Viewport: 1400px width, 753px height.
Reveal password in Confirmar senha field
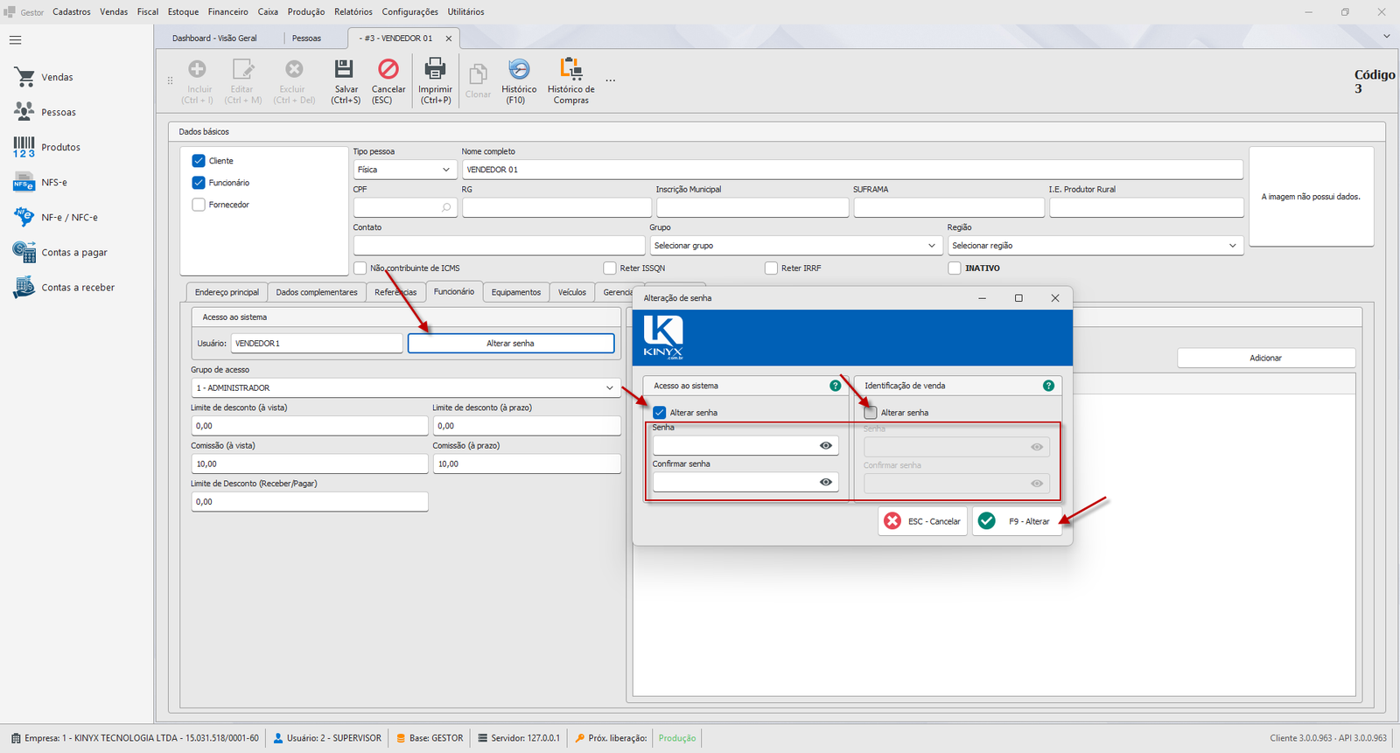tap(825, 482)
